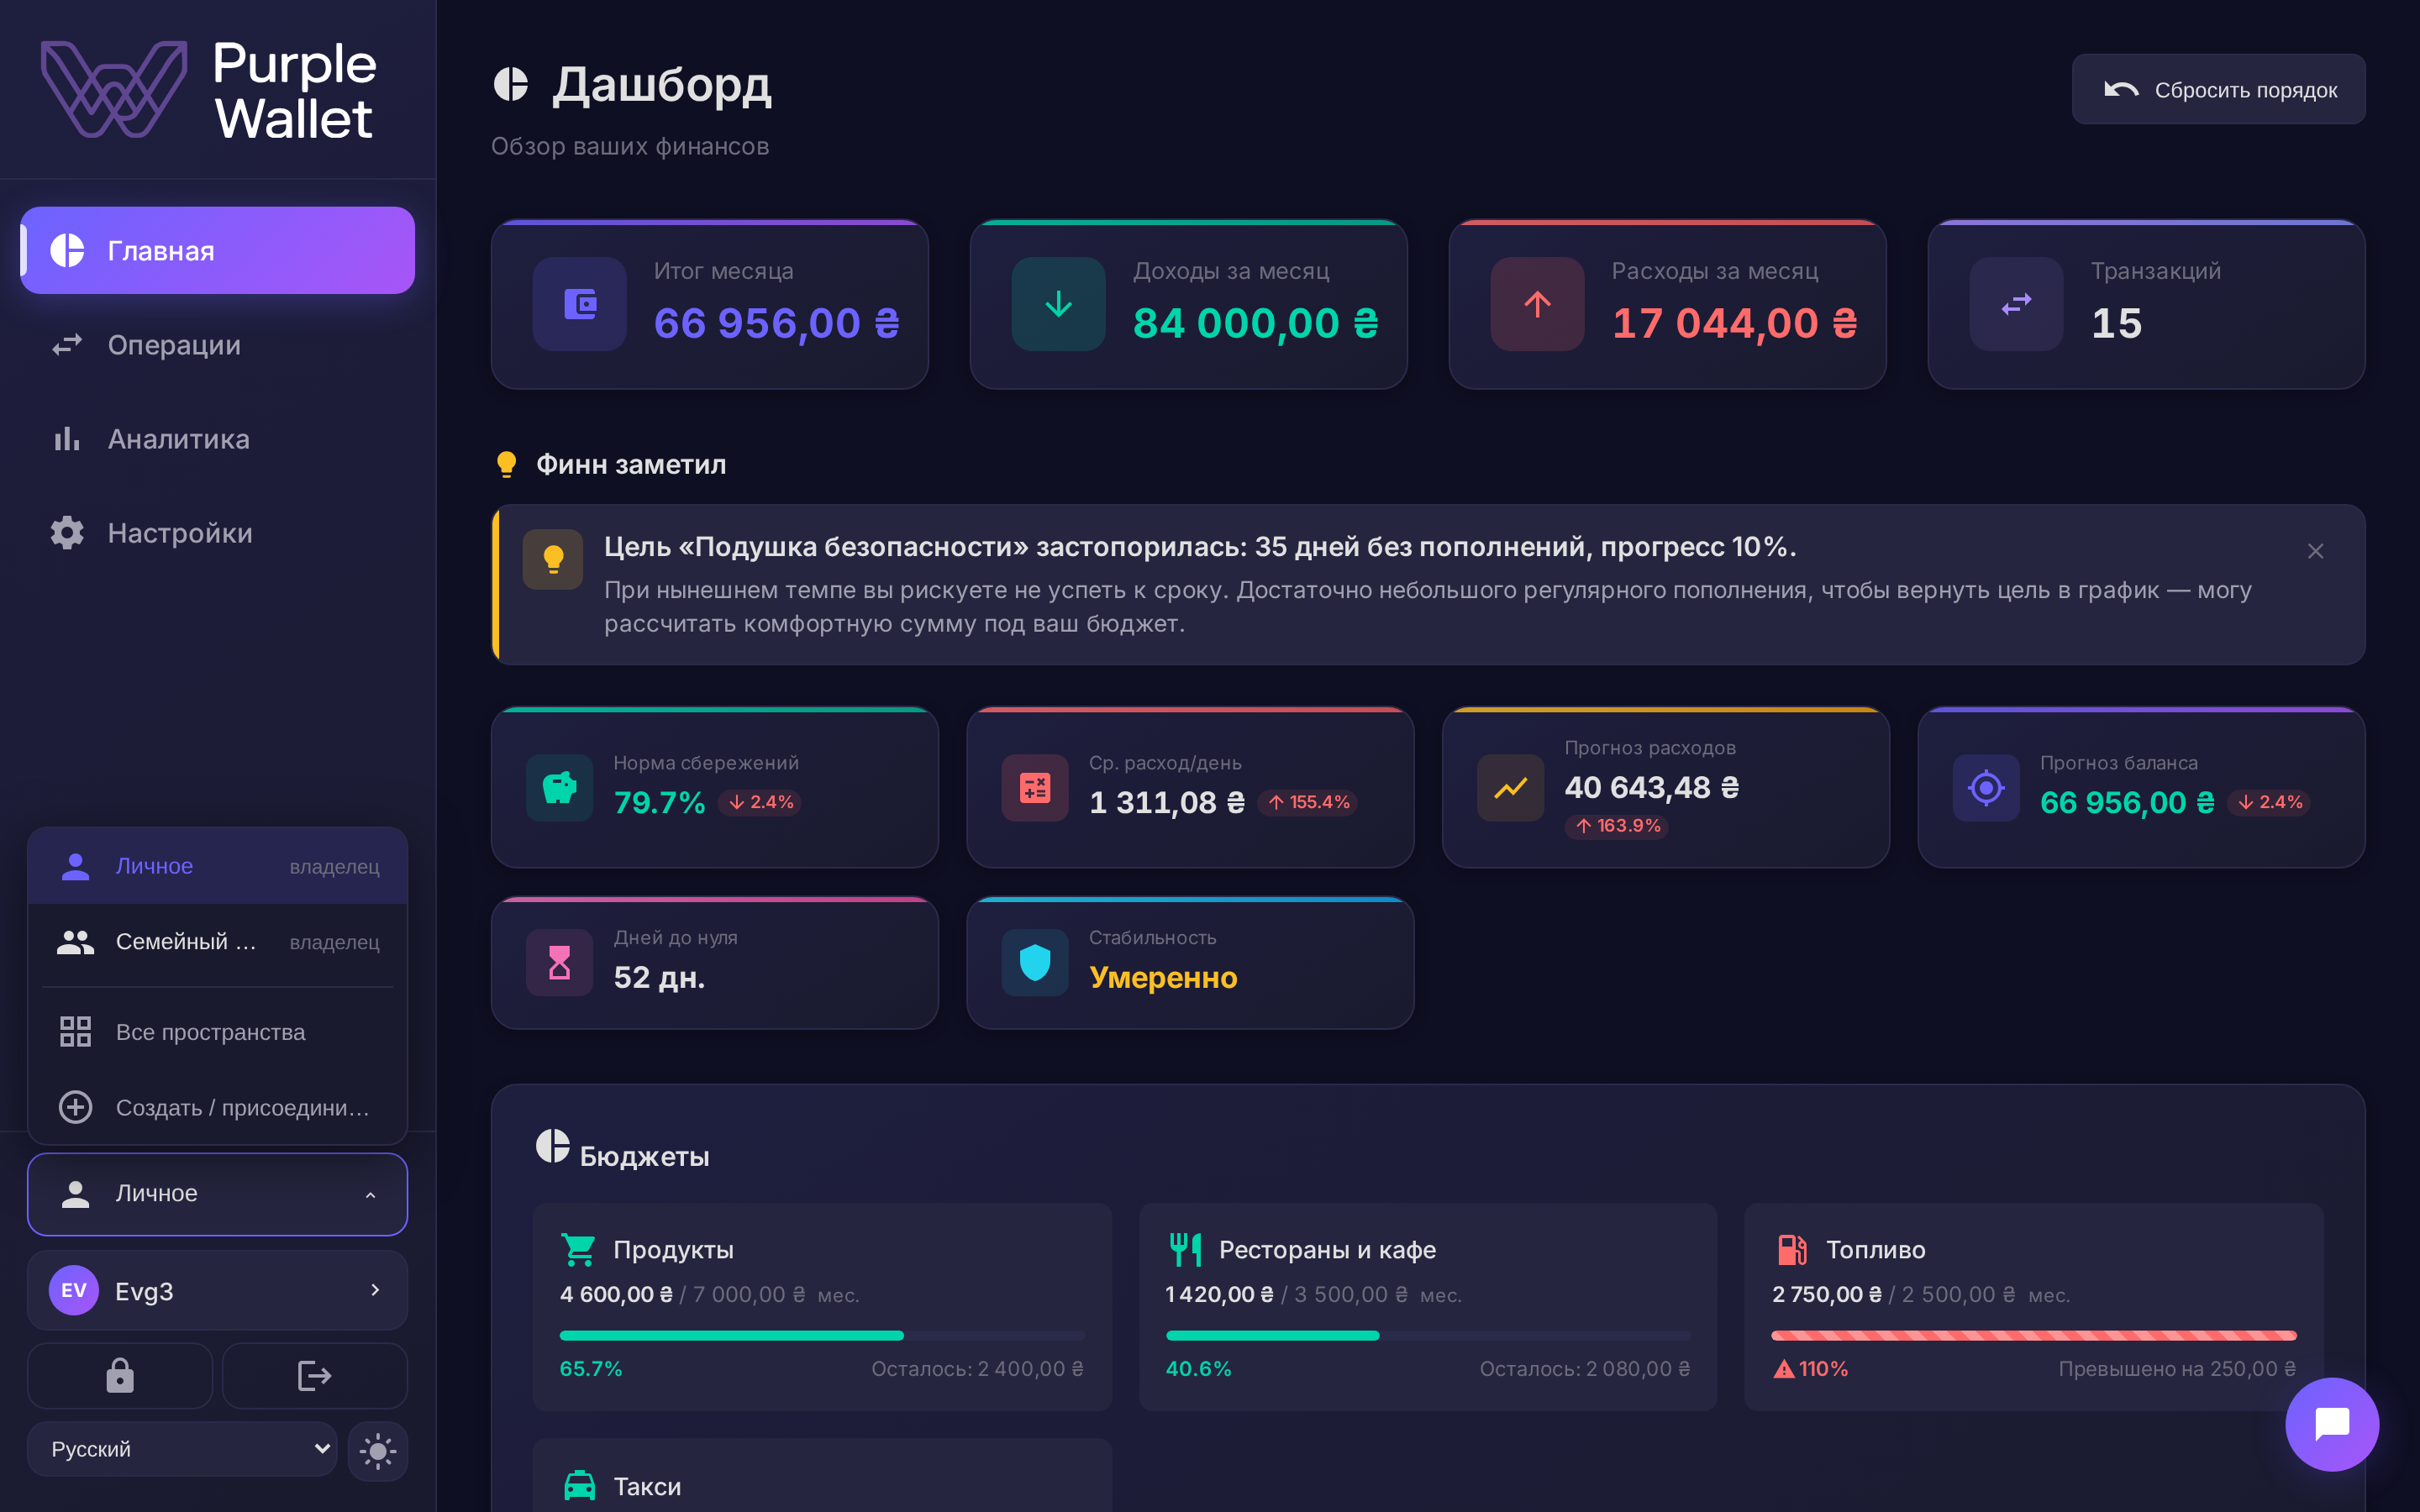Image resolution: width=2420 pixels, height=1512 pixels.
Task: Click the lock button
Action: pos(120,1376)
